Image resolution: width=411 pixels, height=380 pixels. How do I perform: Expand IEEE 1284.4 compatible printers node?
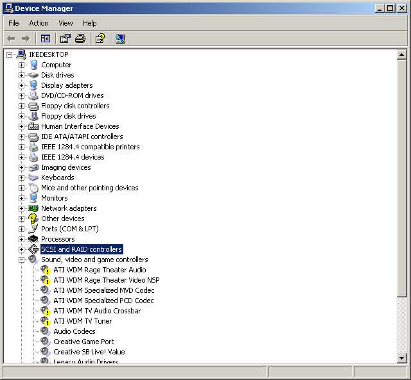[x=21, y=147]
